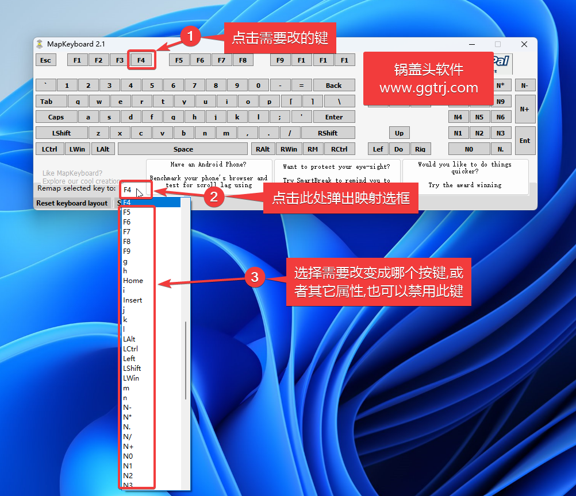Select the Back key

334,86
